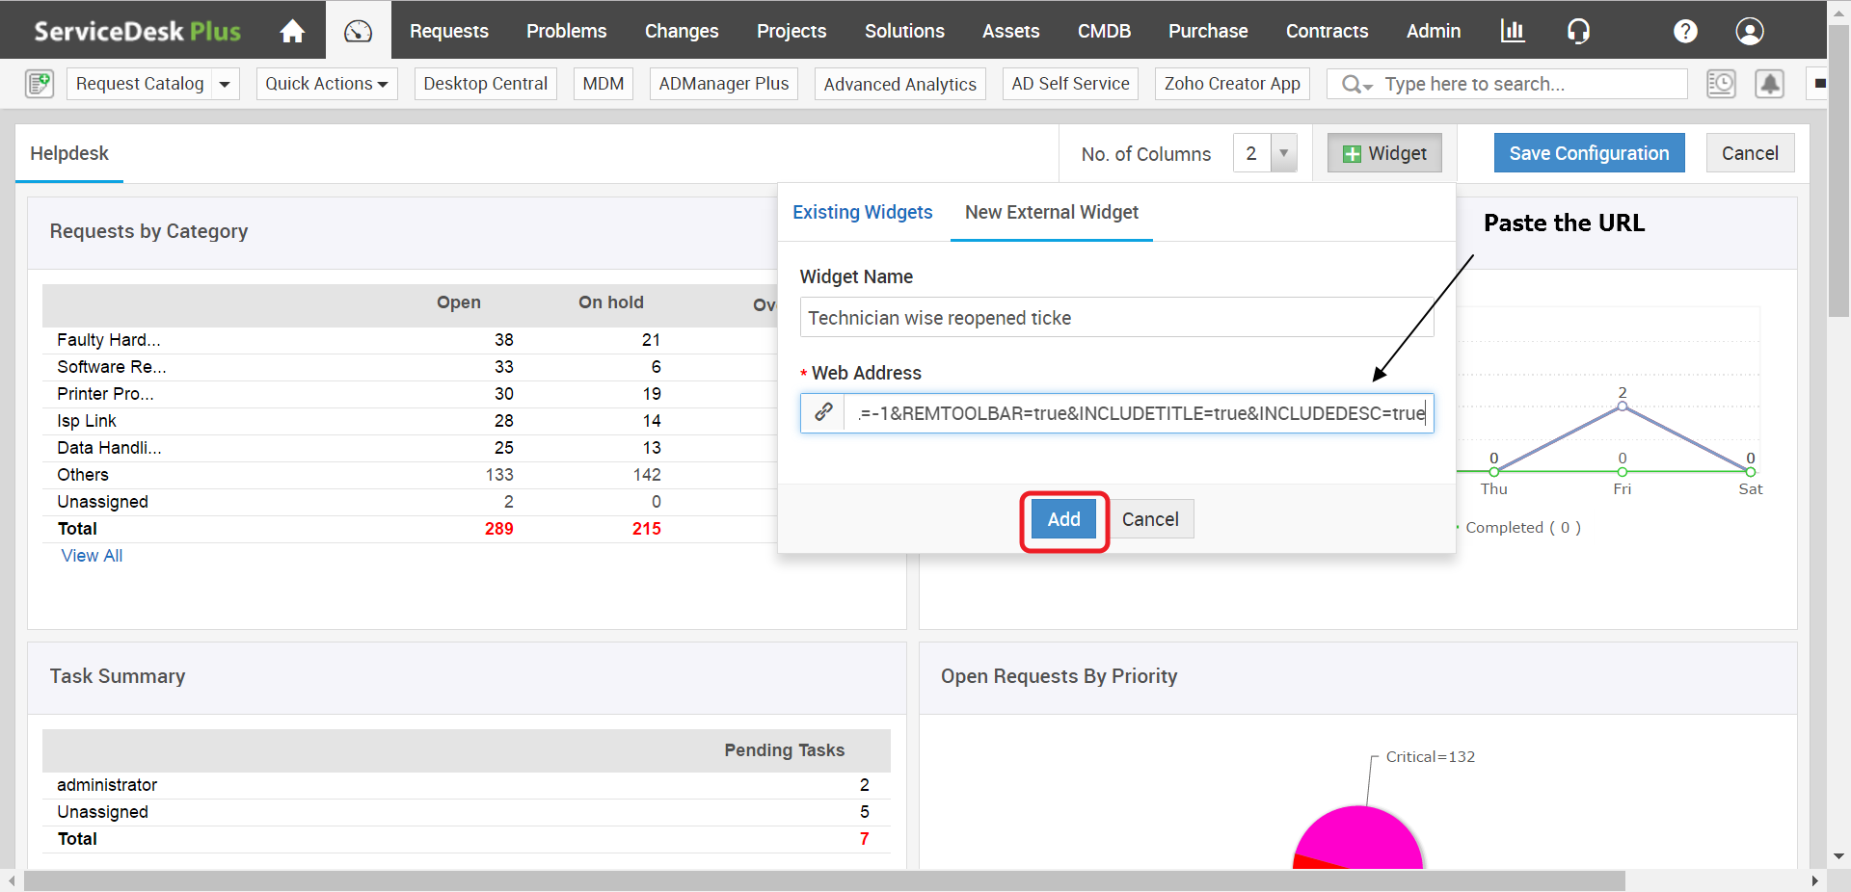Click the Open column header
The image size is (1851, 892).
[459, 302]
